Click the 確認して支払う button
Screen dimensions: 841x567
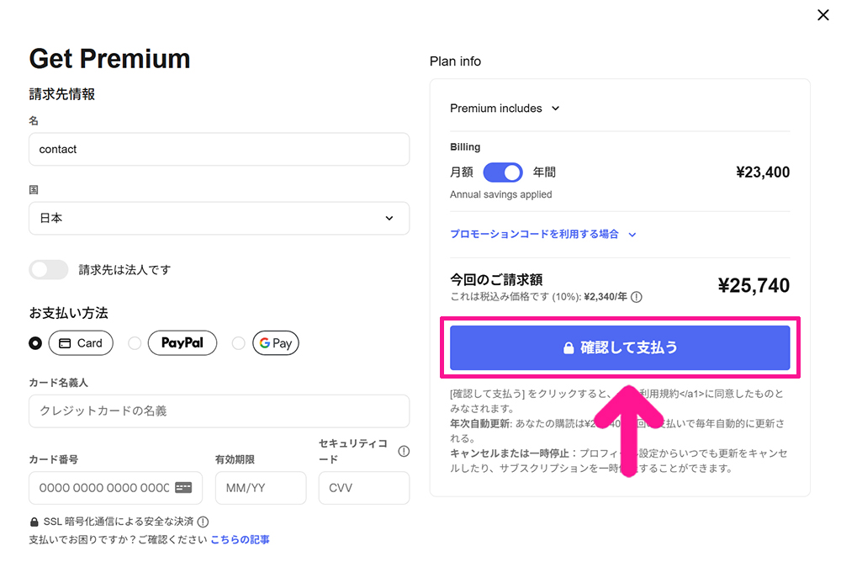pos(620,347)
